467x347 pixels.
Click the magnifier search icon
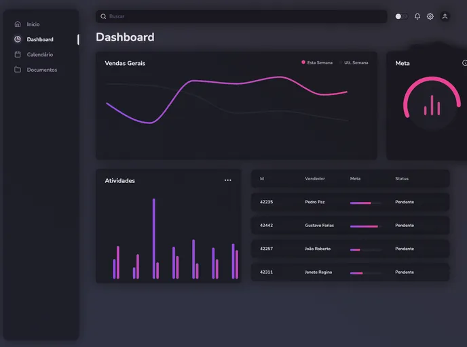[x=103, y=16]
